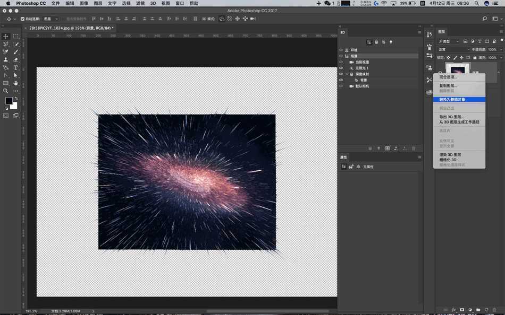Click the foreground color swatch
The height and width of the screenshot is (315, 505).
9,100
